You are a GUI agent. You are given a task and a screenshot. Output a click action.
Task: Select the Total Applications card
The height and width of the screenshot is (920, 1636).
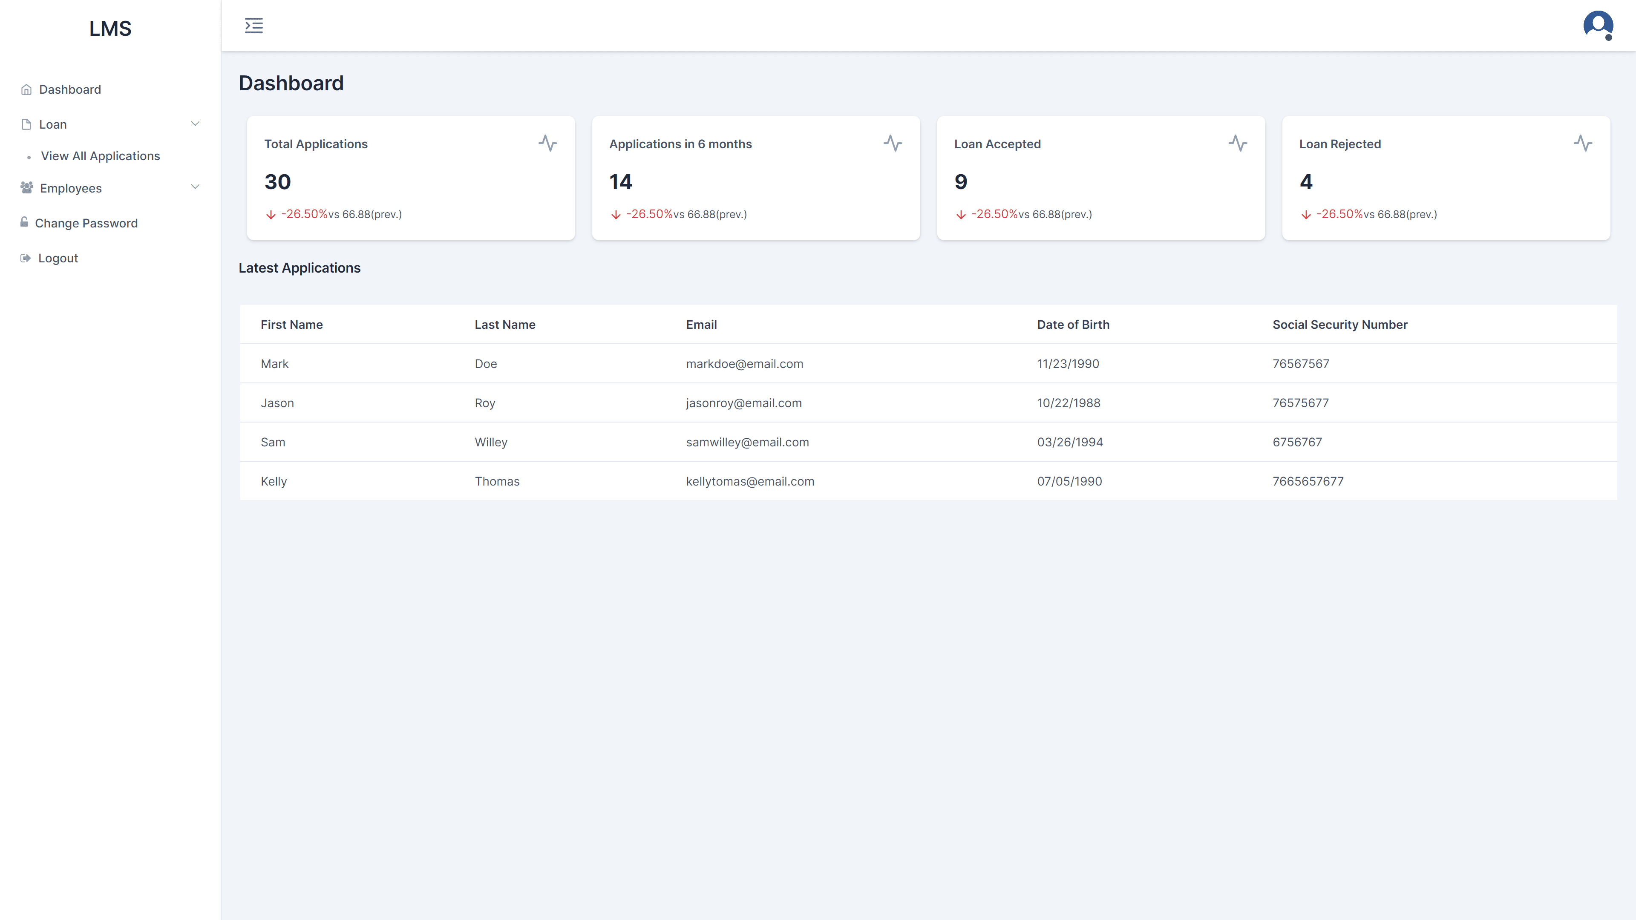411,178
